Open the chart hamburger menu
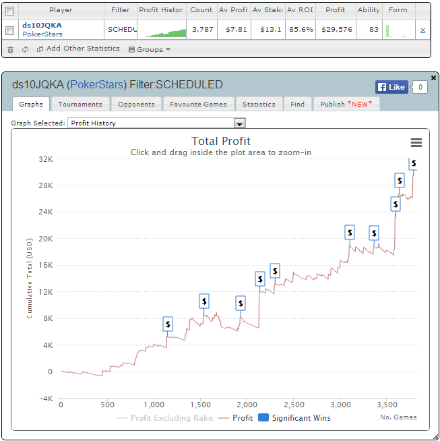The image size is (440, 441). point(416,142)
